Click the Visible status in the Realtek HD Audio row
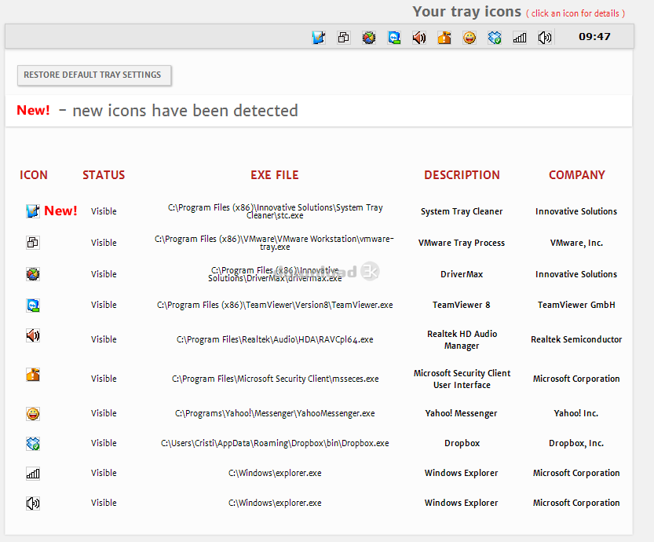Image resolution: width=654 pixels, height=542 pixels. point(104,339)
